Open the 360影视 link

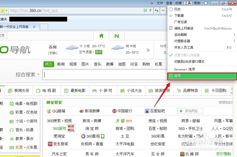[93, 136]
